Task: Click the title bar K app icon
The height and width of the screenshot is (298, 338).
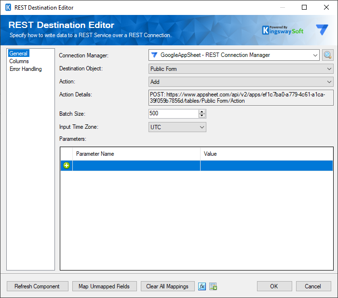Action: 8,7
